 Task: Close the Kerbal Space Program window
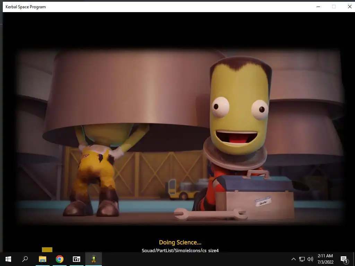coord(349,7)
